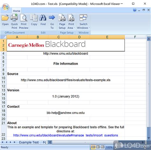Screen dimensions: 151x150
Task: Open the help question mark icon
Action: tap(135, 10)
